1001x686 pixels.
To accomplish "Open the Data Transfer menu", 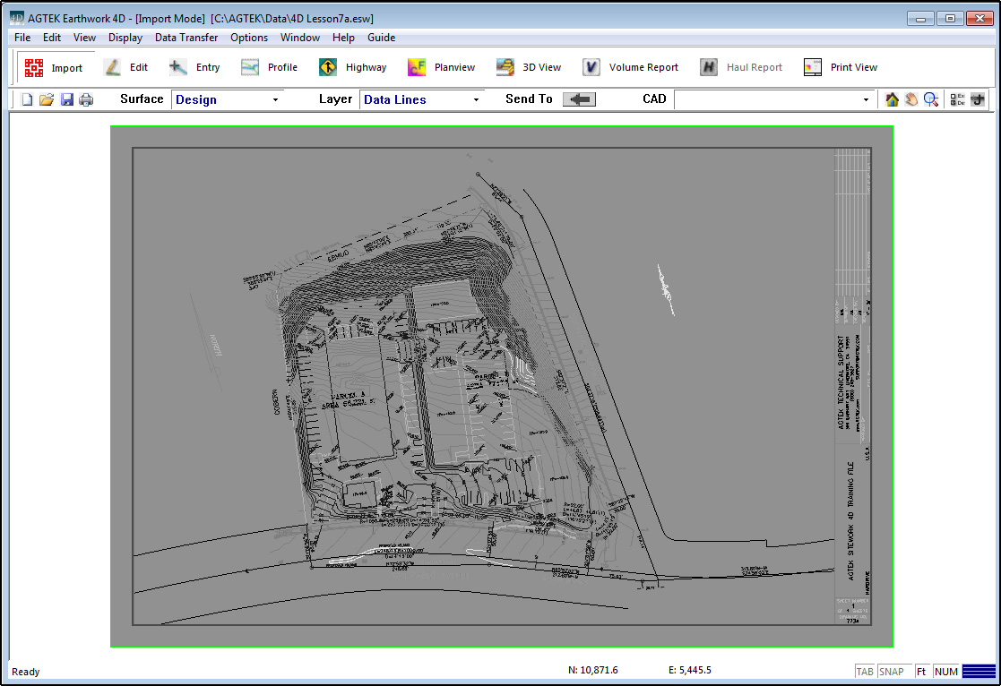I will pos(186,38).
